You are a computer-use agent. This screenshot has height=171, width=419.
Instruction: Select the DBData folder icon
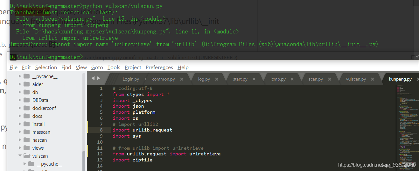click(x=27, y=100)
